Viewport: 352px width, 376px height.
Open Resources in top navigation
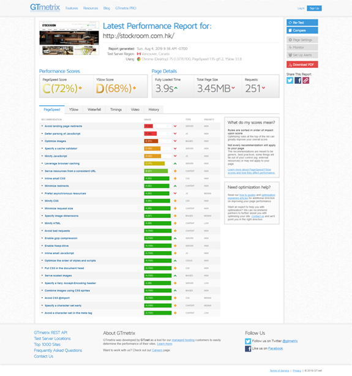coord(91,8)
